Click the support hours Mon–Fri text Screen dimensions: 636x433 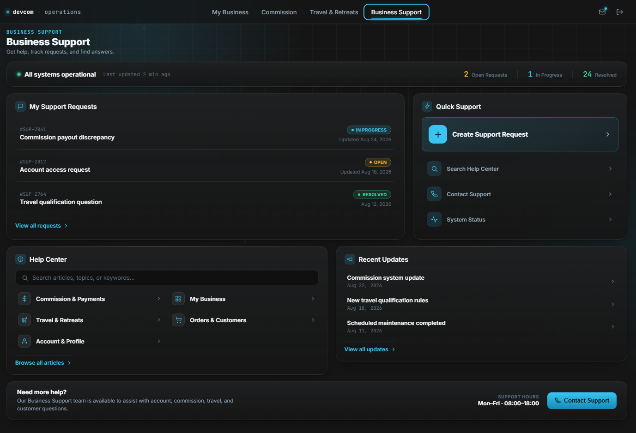[508, 403]
